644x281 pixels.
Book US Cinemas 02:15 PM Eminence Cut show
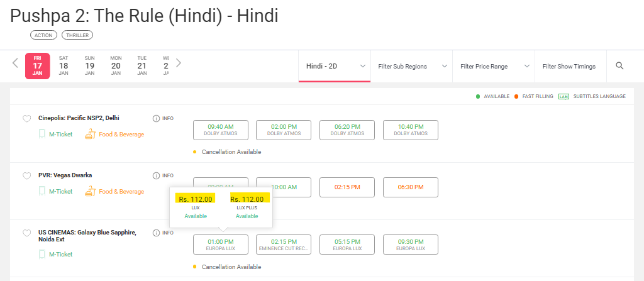tap(284, 245)
